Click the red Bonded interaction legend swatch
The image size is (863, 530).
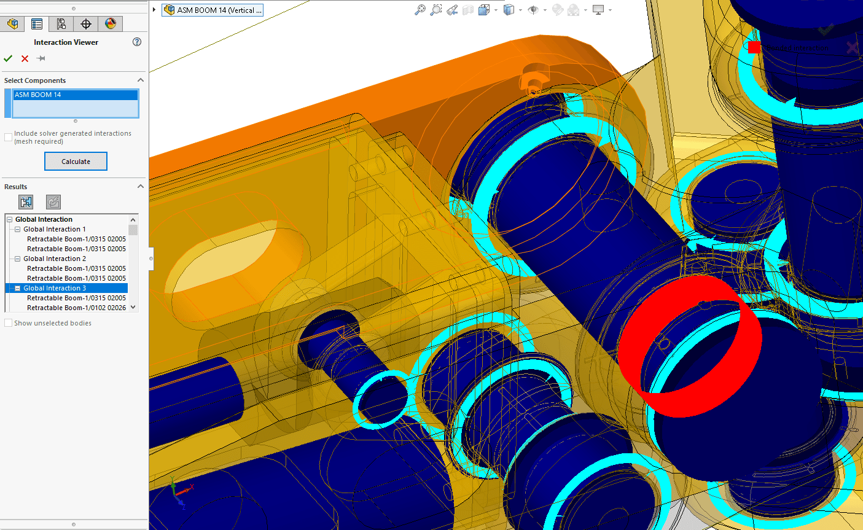(754, 47)
